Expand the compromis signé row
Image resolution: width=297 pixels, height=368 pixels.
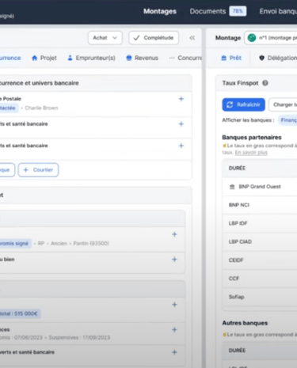click(x=174, y=234)
